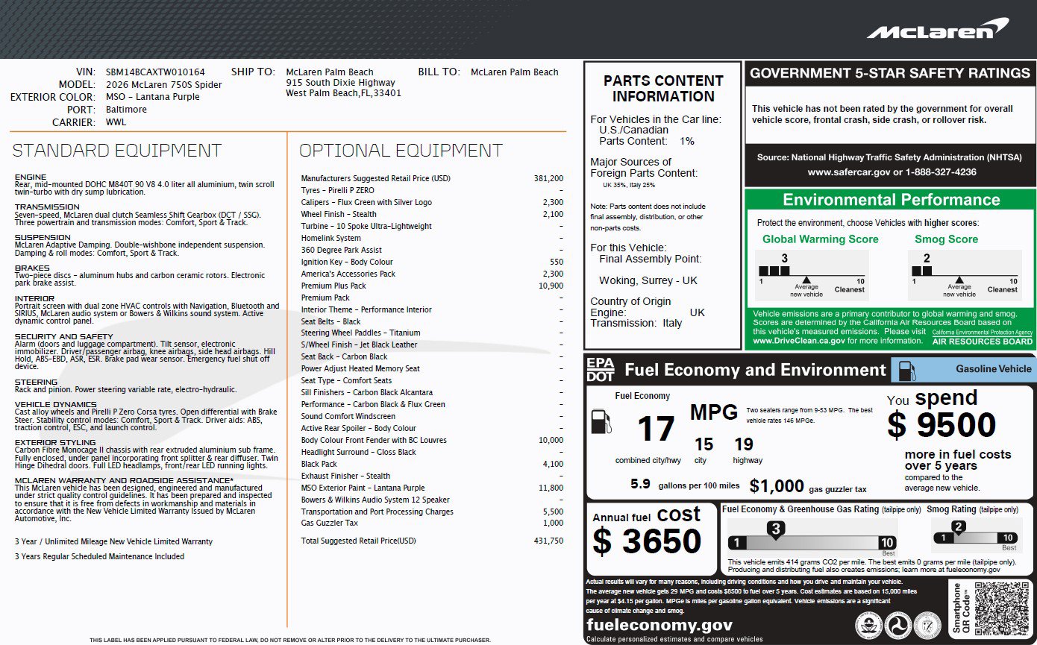Click the Standard Equipment heading
1037x645 pixels.
pos(117,151)
